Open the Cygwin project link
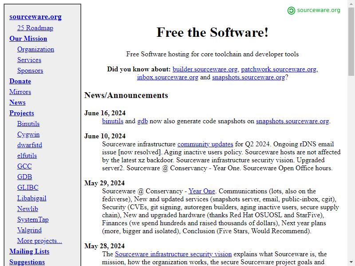This screenshot has height=266, width=355. click(28, 134)
